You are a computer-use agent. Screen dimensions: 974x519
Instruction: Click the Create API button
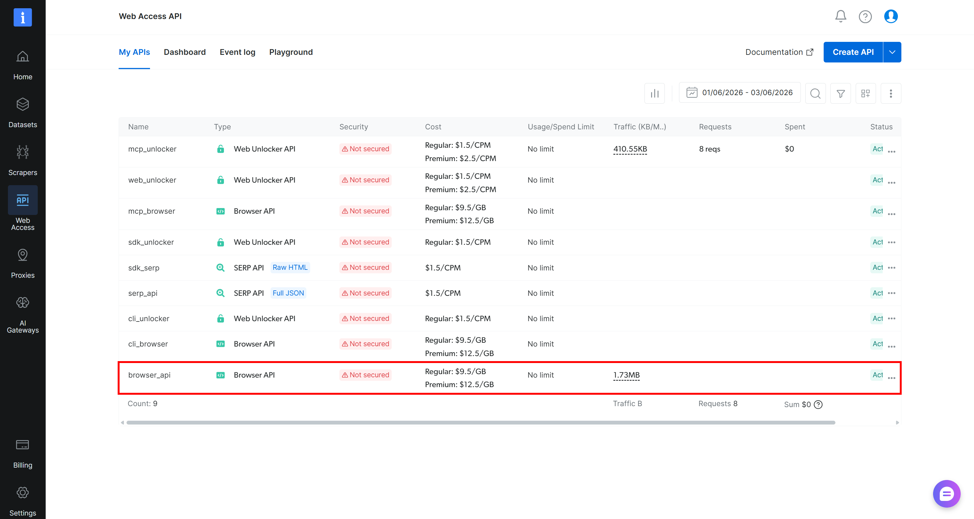pyautogui.click(x=853, y=52)
